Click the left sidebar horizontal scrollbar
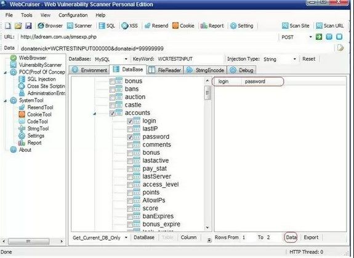The height and width of the screenshot is (258, 354). click(x=33, y=241)
